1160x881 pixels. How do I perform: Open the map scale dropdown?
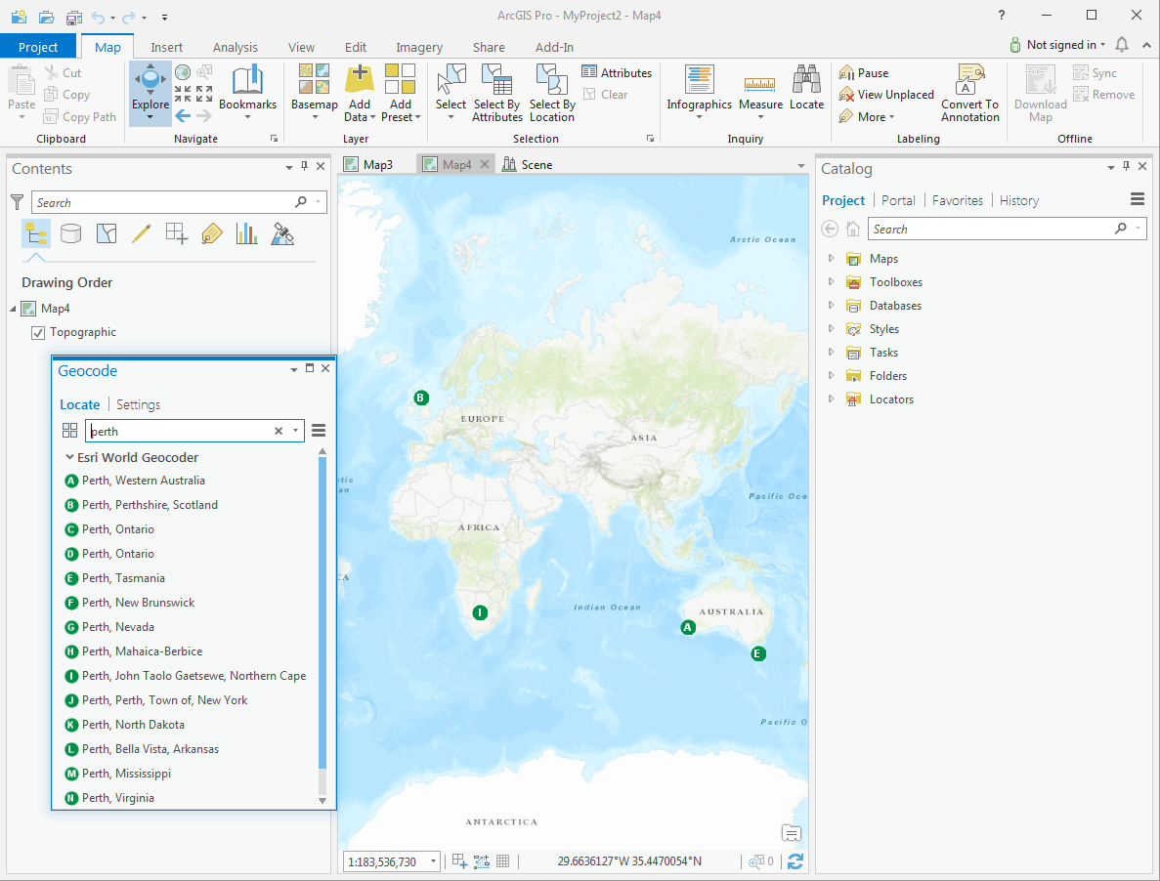tap(434, 861)
